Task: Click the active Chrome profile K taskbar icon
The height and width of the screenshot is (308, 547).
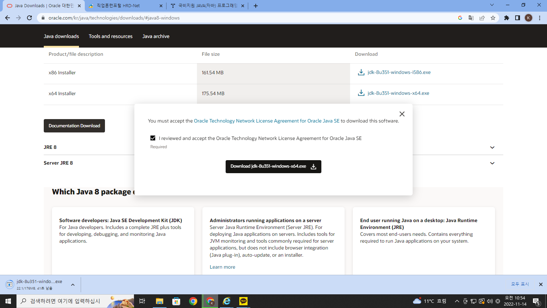Action: pos(210,301)
